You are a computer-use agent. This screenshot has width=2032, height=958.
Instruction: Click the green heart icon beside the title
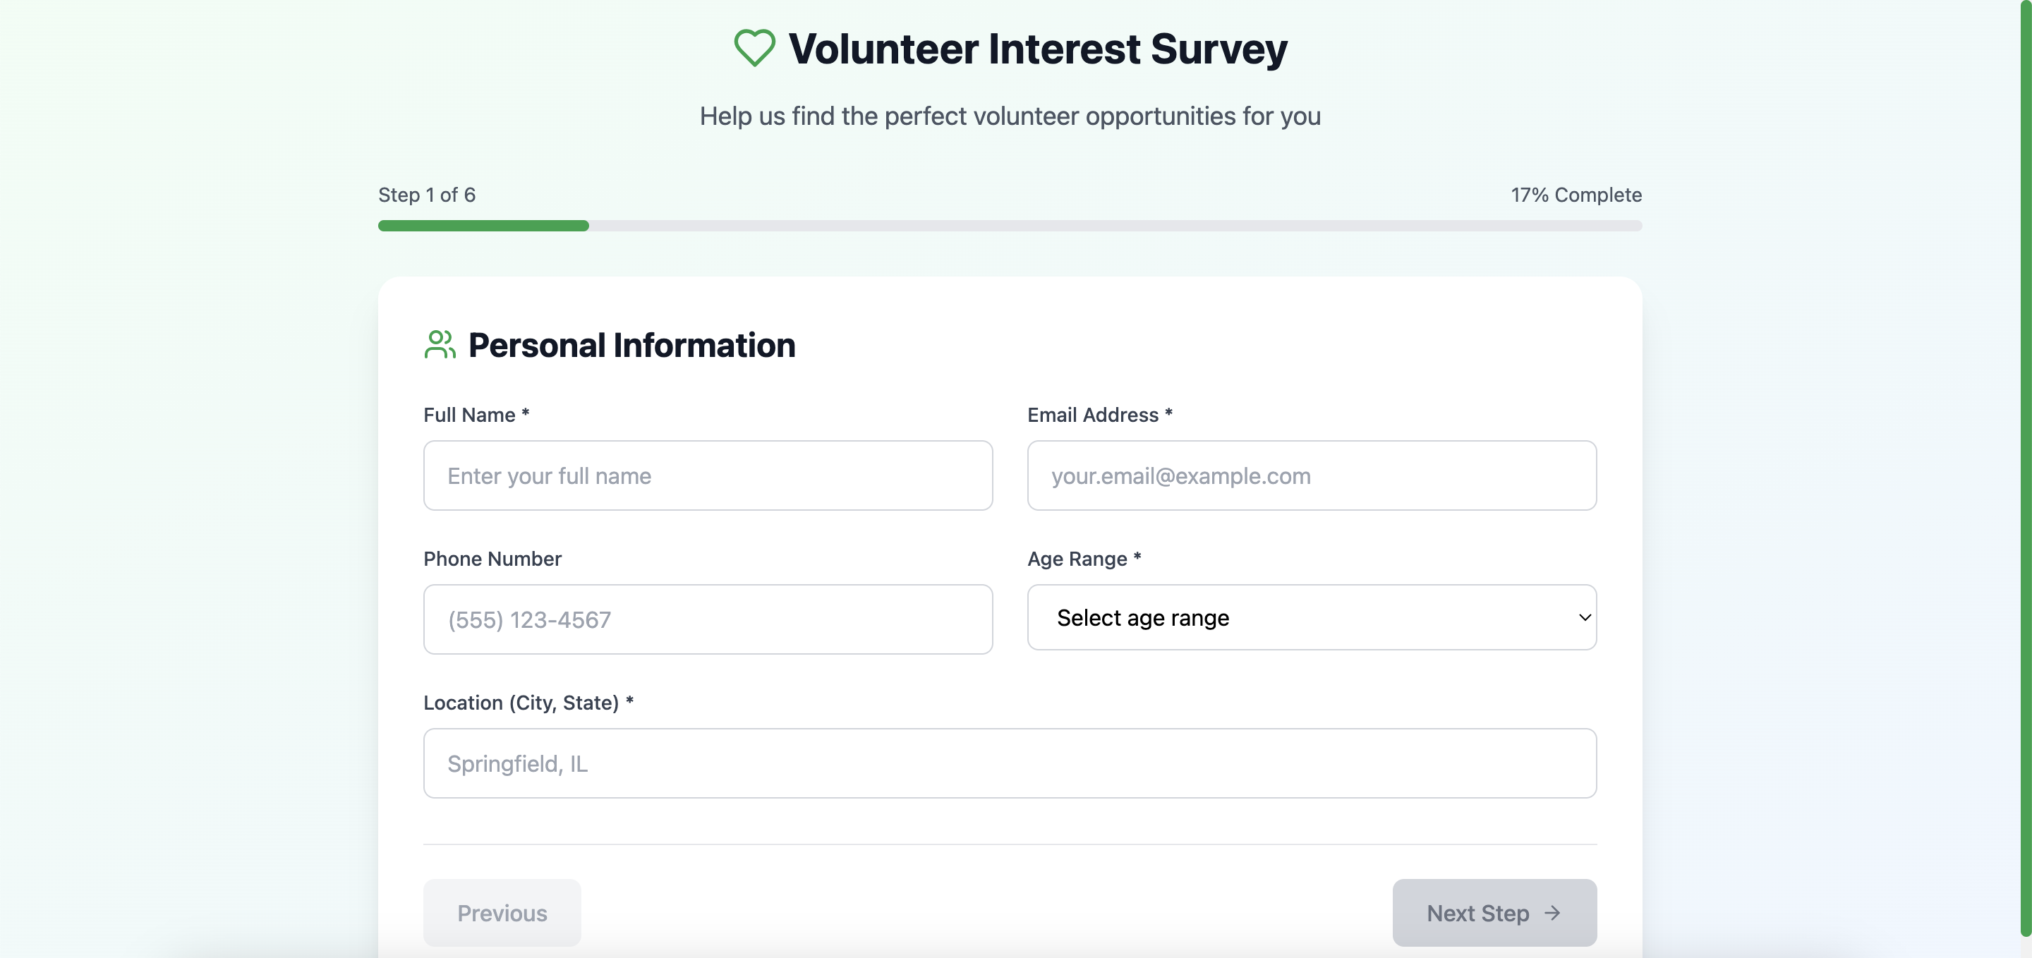click(x=754, y=48)
